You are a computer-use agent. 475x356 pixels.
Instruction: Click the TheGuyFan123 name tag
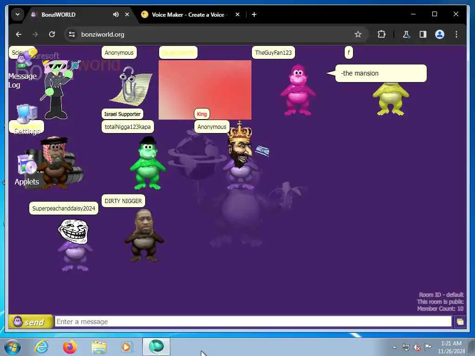coord(273,53)
